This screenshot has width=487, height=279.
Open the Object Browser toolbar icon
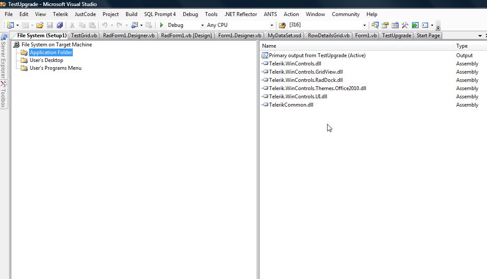point(395,25)
